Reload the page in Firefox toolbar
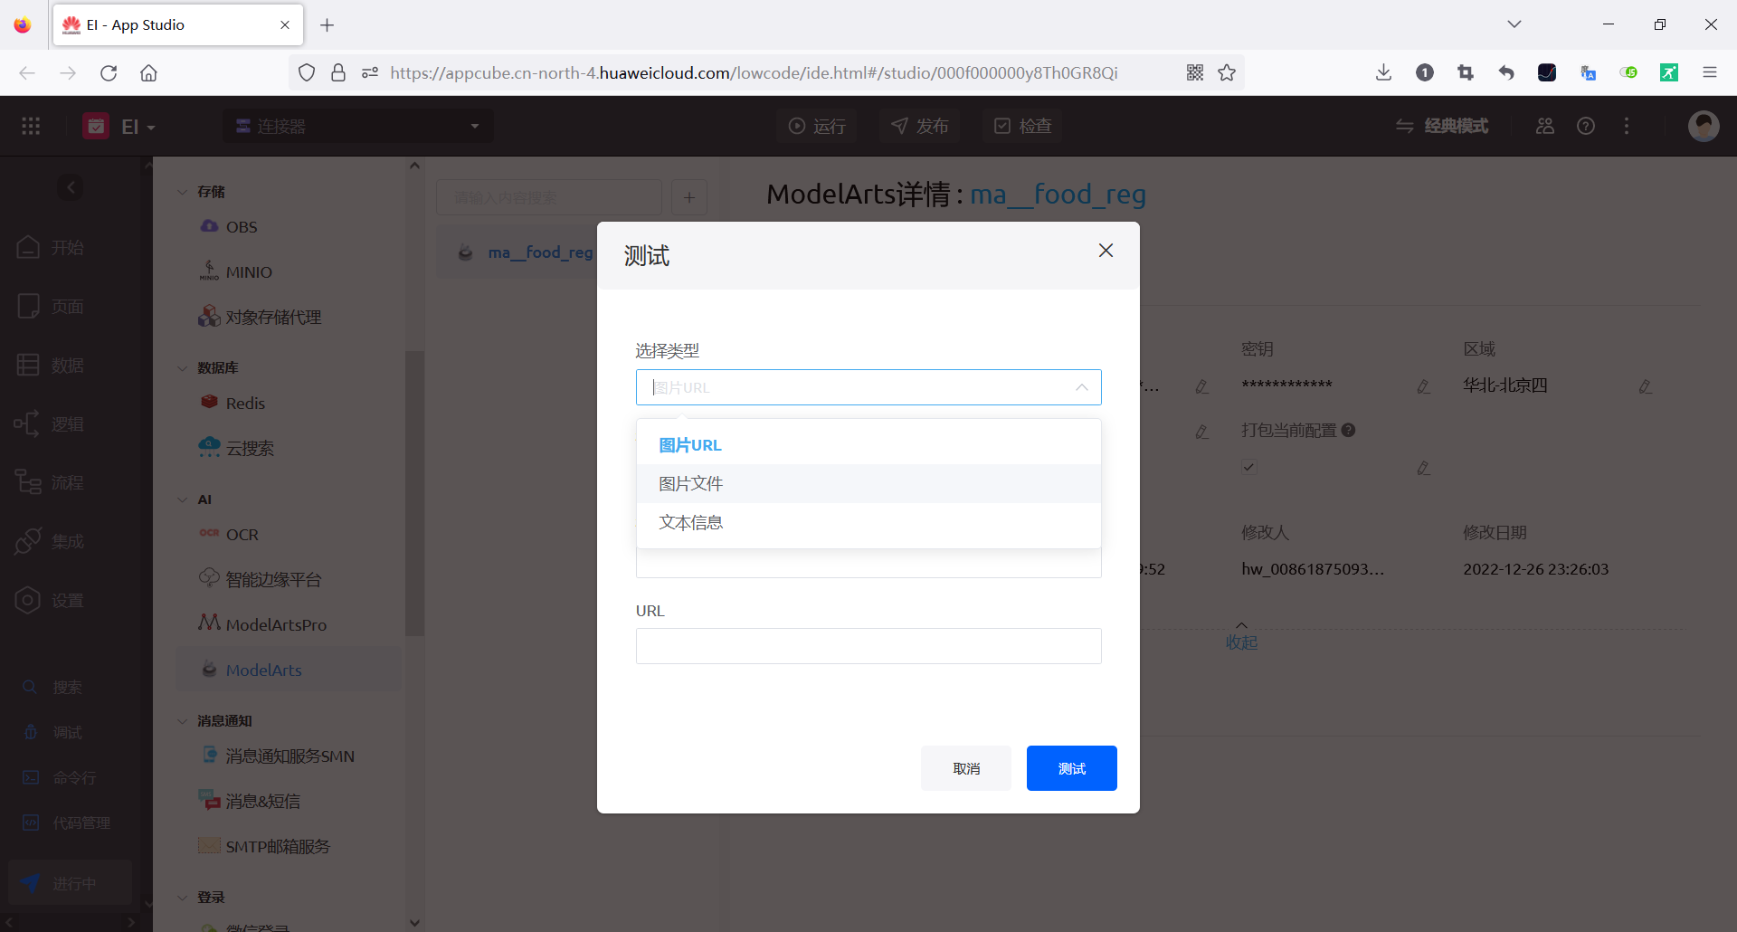 [x=109, y=73]
